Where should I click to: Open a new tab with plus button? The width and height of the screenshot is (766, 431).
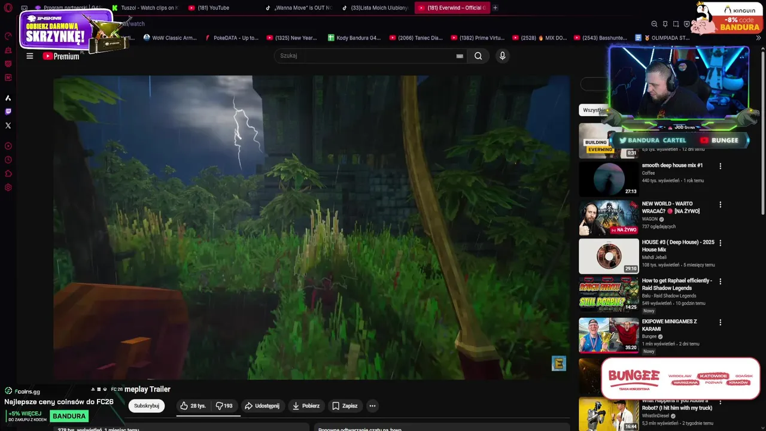tap(495, 8)
